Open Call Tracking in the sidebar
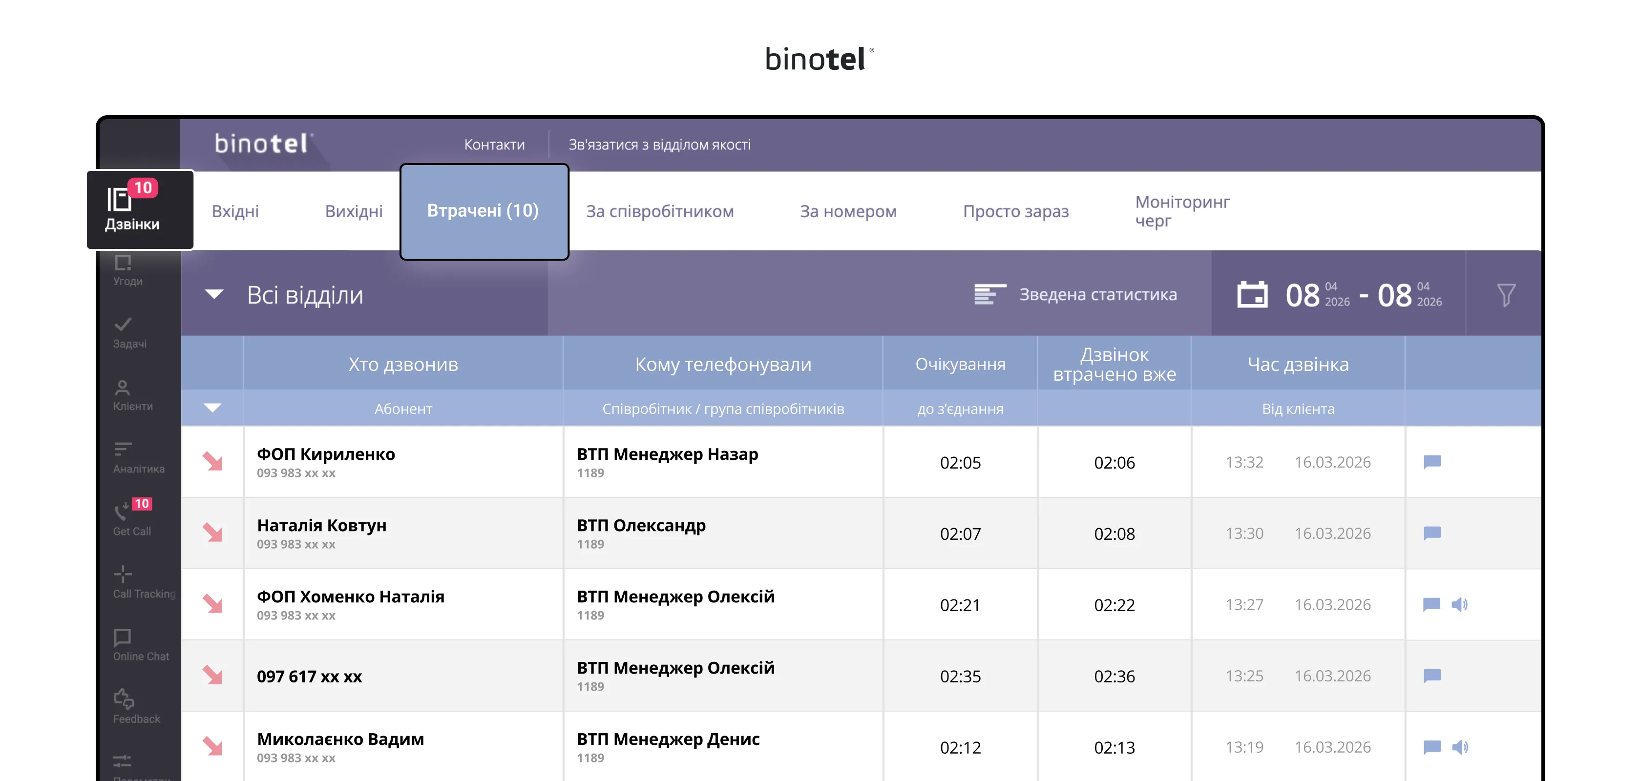Image resolution: width=1641 pixels, height=781 pixels. [x=144, y=583]
